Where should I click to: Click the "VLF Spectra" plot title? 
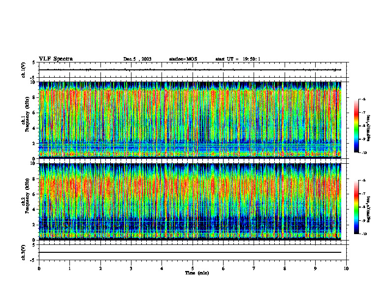click(56, 59)
